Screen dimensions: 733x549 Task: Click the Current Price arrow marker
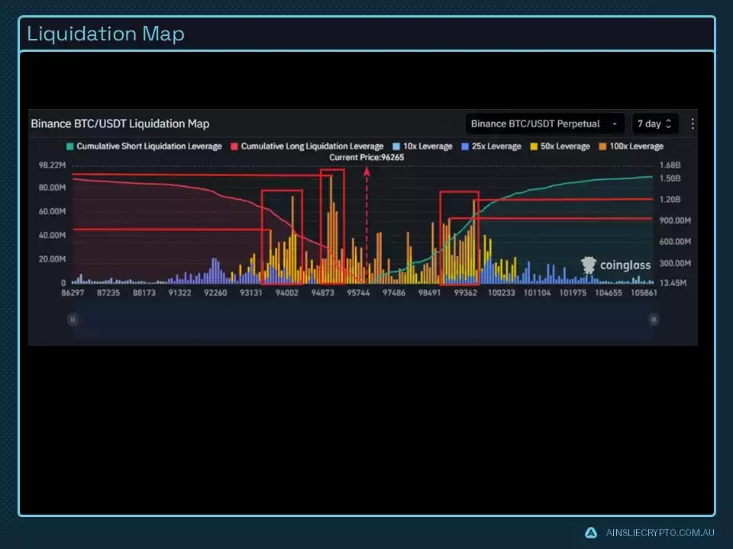click(366, 173)
